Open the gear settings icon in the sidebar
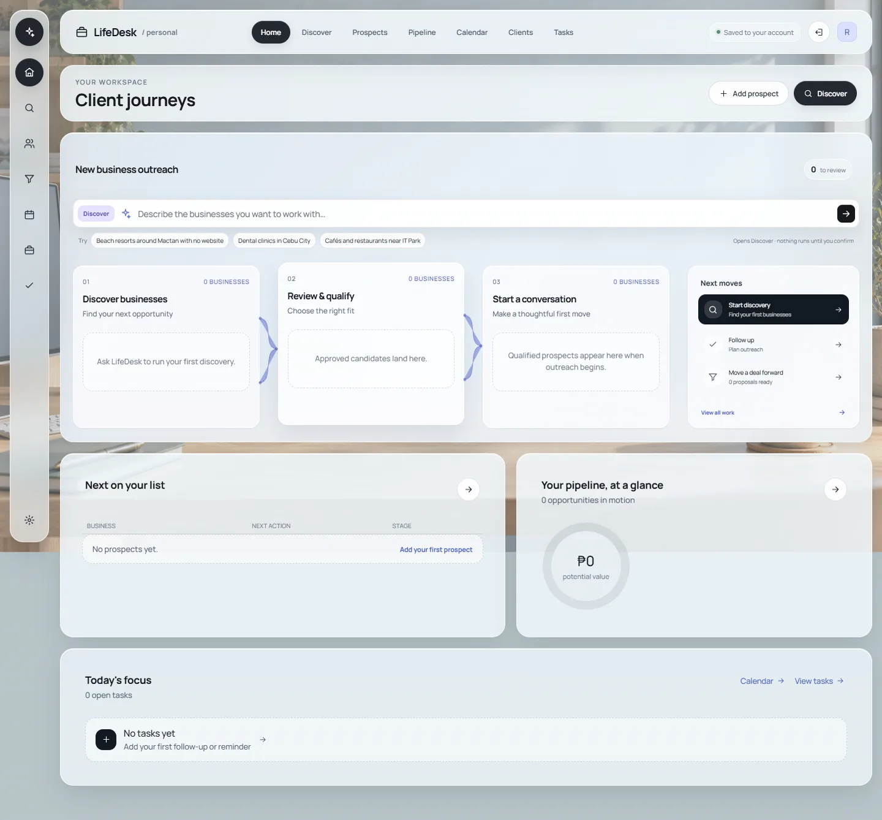The width and height of the screenshot is (882, 820). pyautogui.click(x=29, y=520)
